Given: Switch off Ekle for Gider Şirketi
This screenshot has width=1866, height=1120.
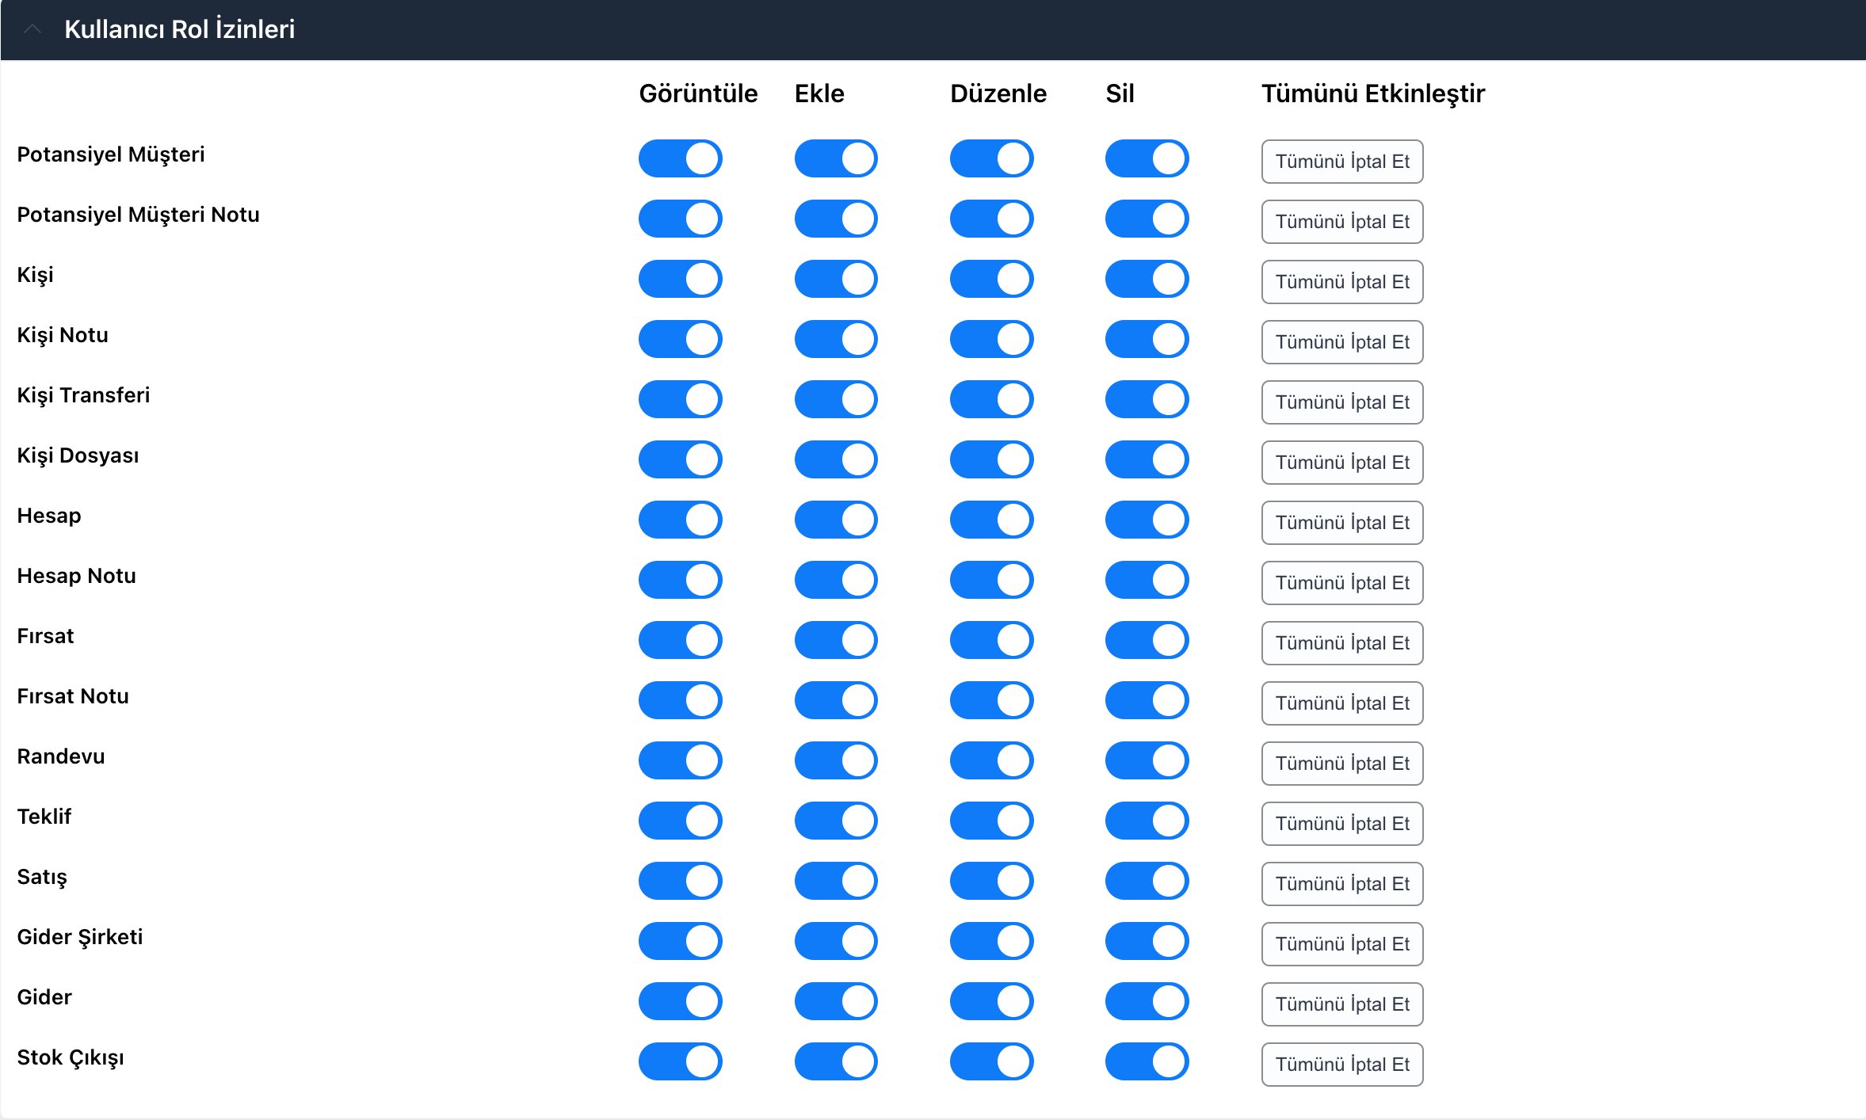Looking at the screenshot, I should click(x=836, y=941).
